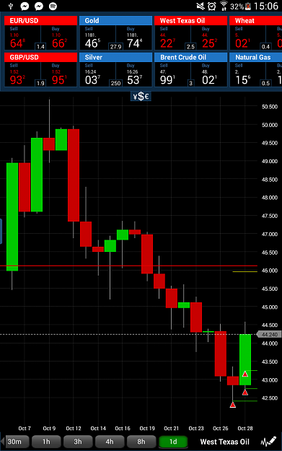Click the Gold spread value 27.9
Image resolution: width=282 pixels, height=451 pixels.
(115, 47)
